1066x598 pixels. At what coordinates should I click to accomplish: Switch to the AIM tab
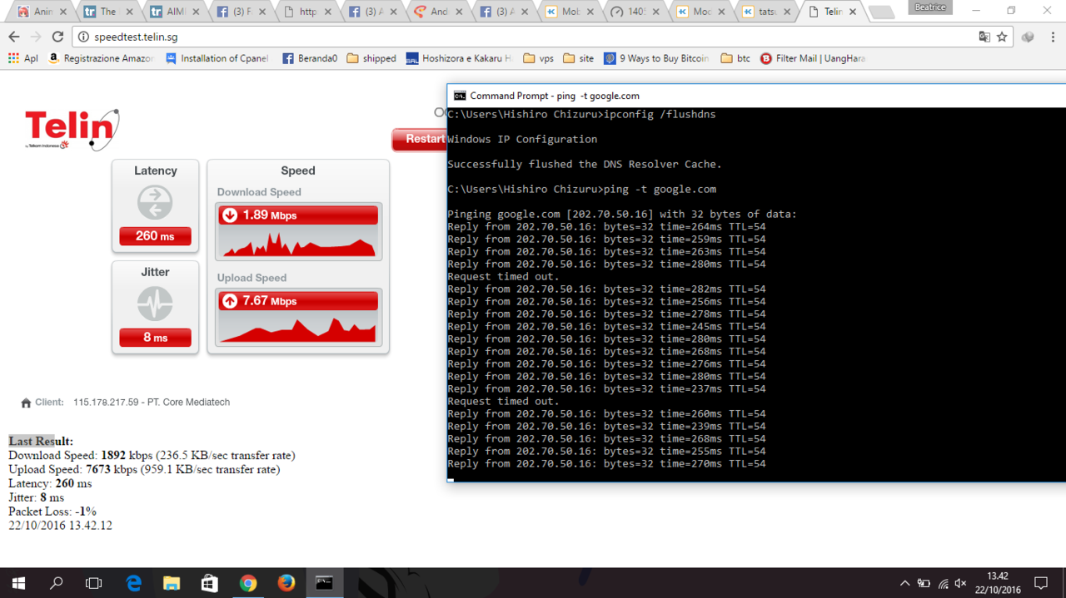[176, 12]
